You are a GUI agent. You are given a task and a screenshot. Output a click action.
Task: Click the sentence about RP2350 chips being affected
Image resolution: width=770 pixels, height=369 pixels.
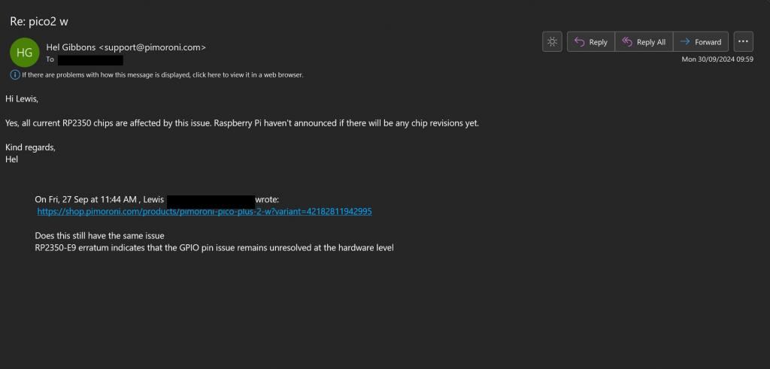tap(241, 123)
